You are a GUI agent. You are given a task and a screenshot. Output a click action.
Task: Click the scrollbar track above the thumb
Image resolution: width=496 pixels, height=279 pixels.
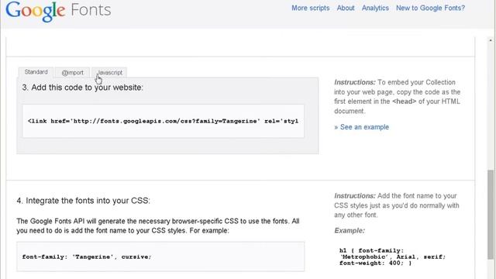click(491, 107)
